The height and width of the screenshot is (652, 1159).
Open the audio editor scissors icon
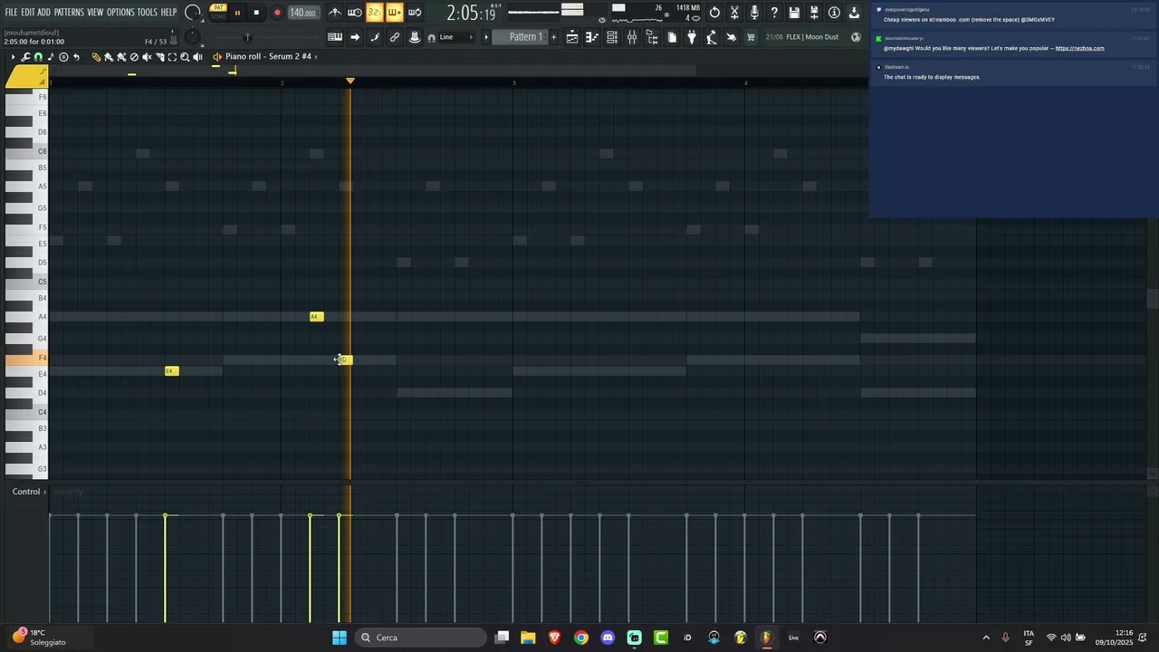(734, 13)
